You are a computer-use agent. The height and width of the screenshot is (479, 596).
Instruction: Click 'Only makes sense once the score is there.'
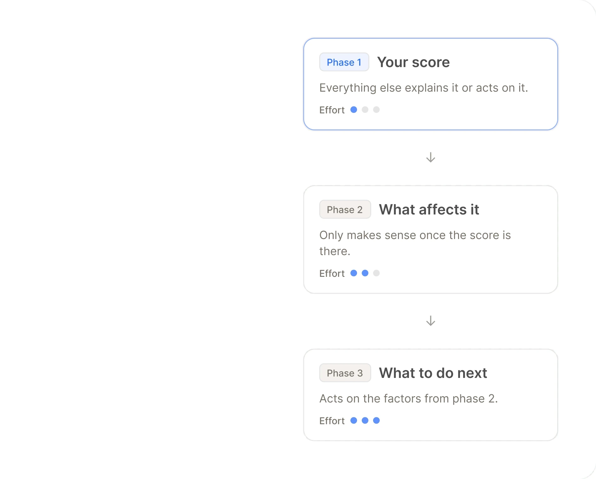[415, 243]
